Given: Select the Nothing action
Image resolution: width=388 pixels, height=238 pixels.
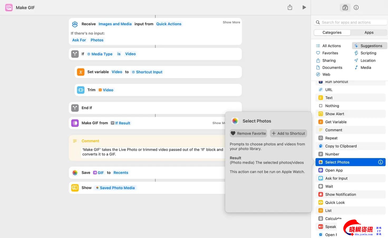Looking at the screenshot, I should [350, 106].
